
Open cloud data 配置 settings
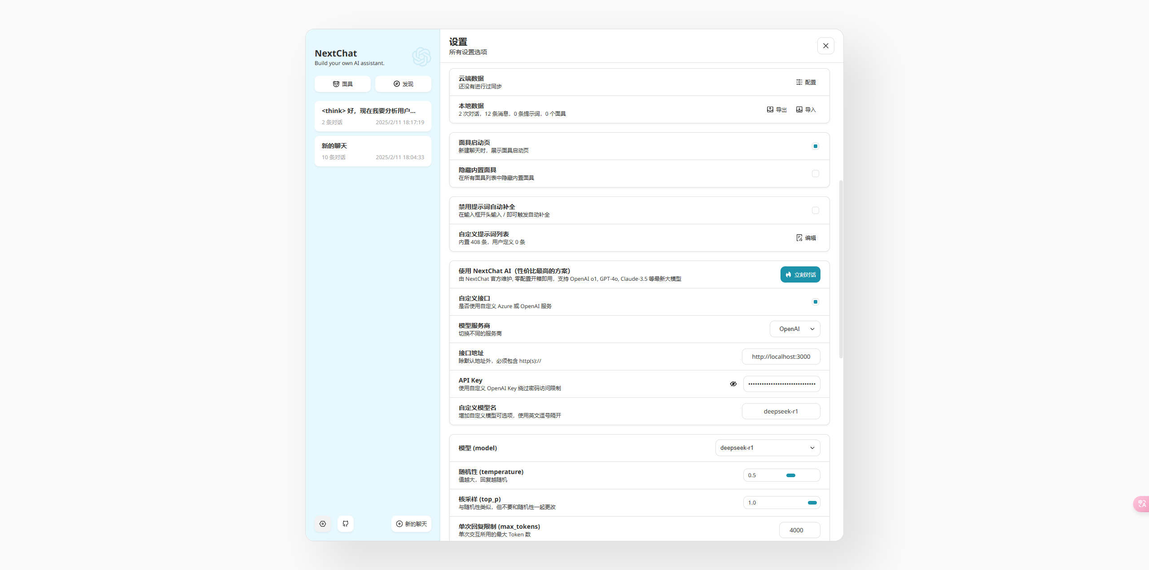(x=806, y=82)
